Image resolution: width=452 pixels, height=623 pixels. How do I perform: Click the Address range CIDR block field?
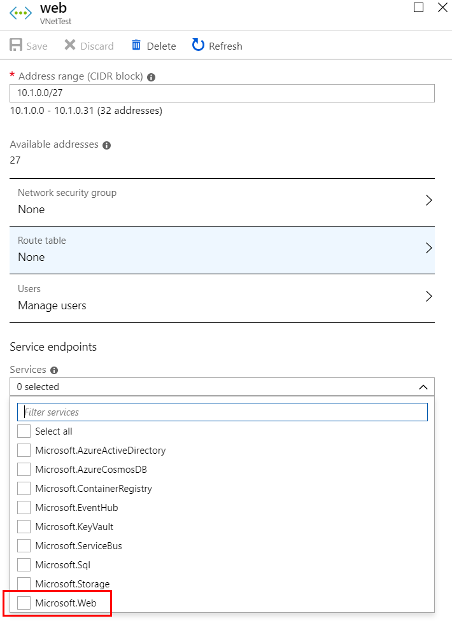click(222, 93)
